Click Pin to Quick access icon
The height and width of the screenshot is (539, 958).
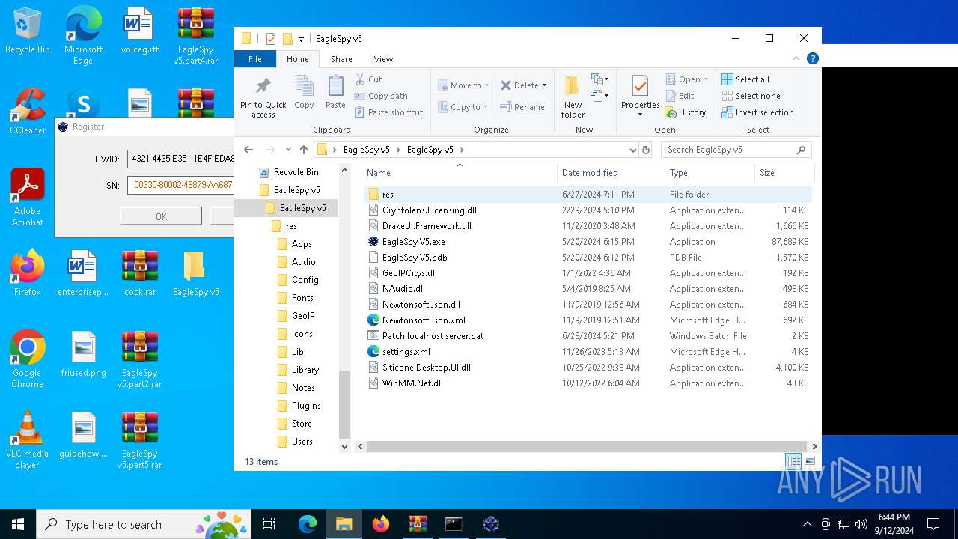(x=263, y=85)
